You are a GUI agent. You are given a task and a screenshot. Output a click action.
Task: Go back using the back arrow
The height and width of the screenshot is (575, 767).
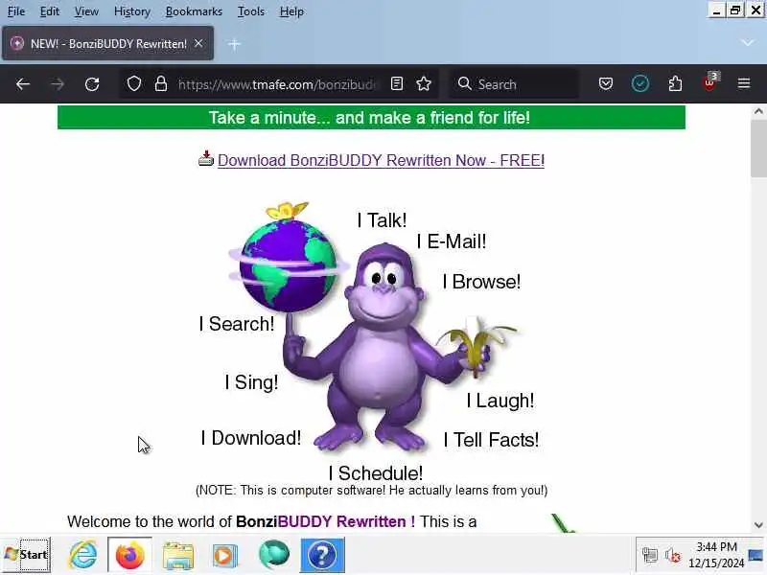[23, 84]
